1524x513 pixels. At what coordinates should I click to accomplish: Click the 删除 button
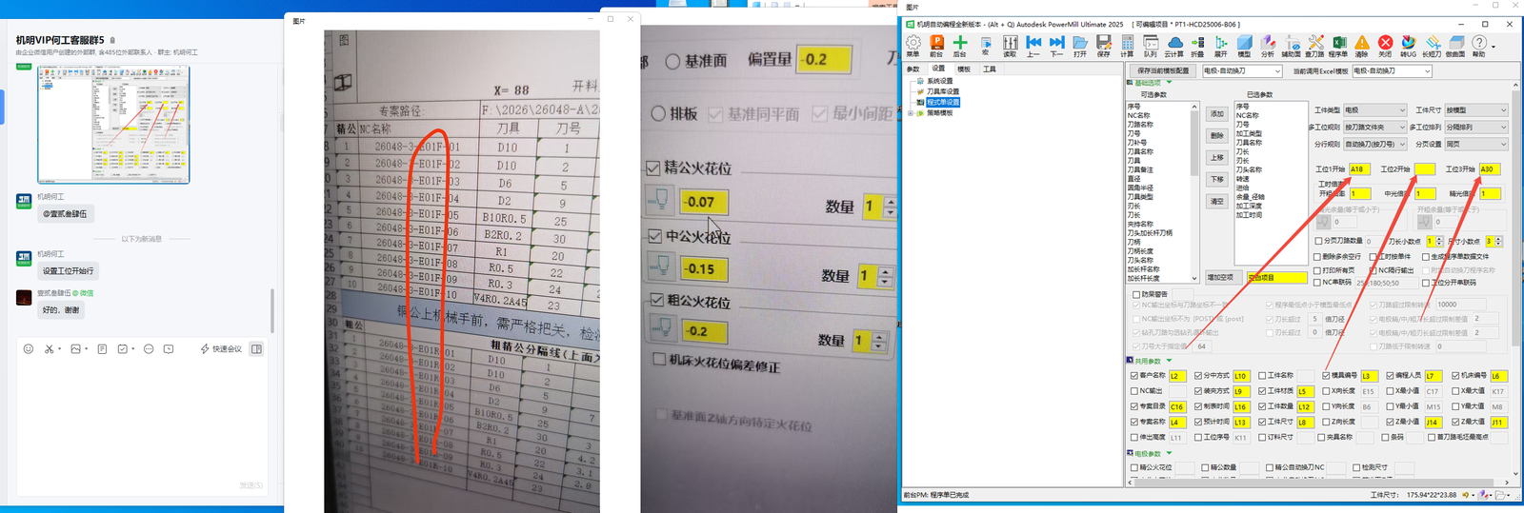click(1217, 136)
